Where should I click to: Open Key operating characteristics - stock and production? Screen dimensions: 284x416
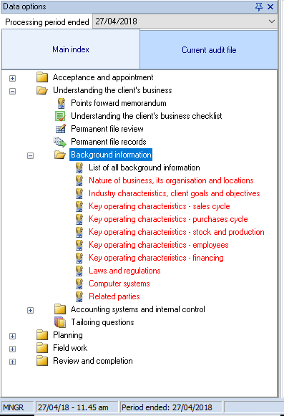coord(177,232)
